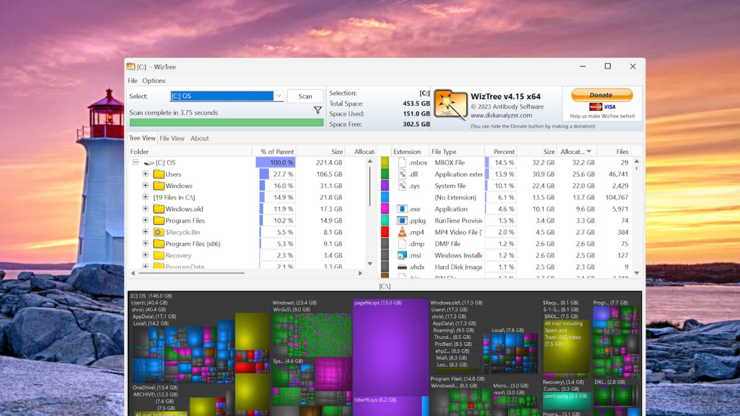This screenshot has width=740, height=416.
Task: Click the Donate button
Action: pyautogui.click(x=602, y=95)
